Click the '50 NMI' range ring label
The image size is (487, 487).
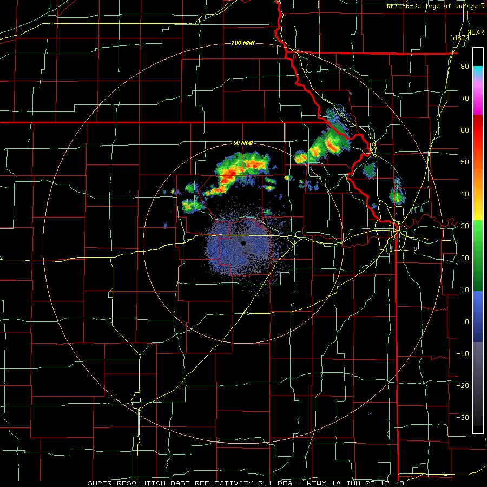[243, 143]
